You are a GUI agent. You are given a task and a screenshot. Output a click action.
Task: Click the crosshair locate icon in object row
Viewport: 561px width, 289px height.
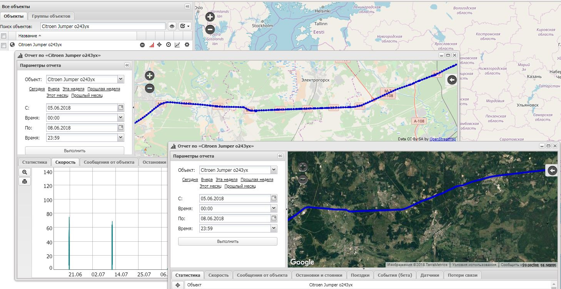point(160,45)
